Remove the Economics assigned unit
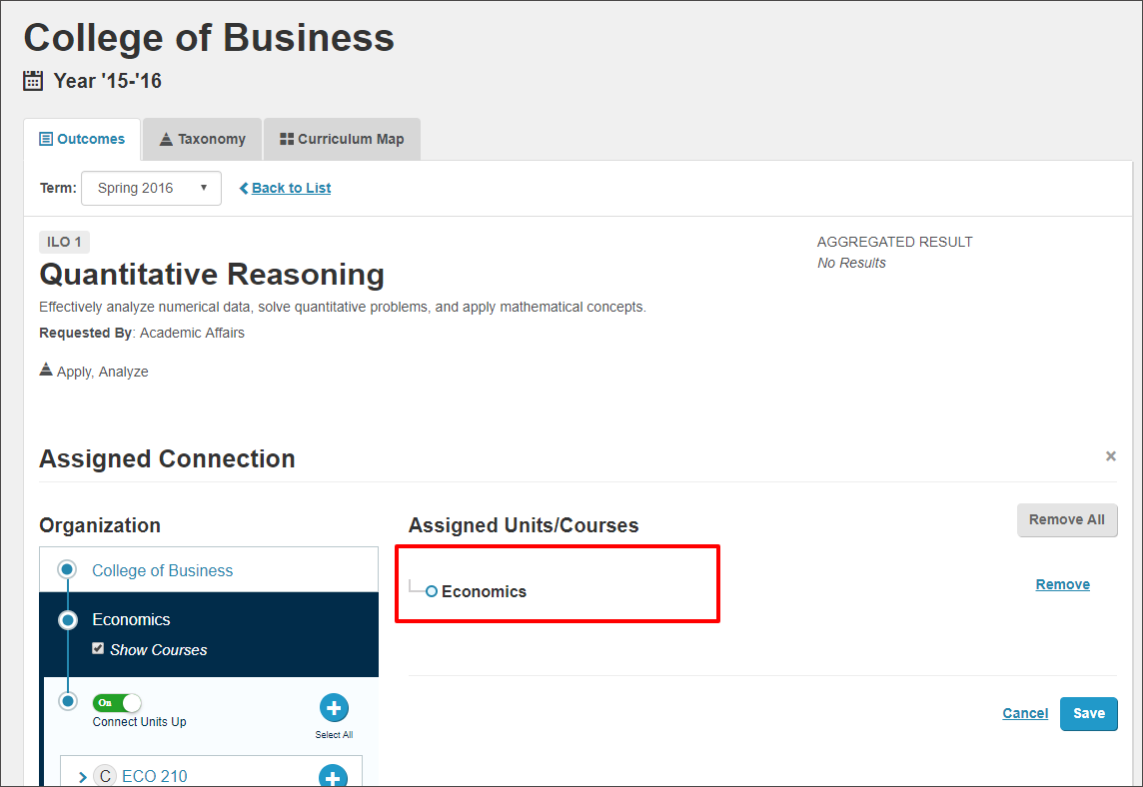The height and width of the screenshot is (787, 1143). pyautogui.click(x=1062, y=584)
